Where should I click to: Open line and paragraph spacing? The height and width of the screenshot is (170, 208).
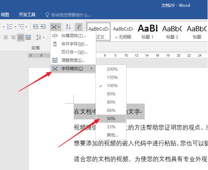39,37
